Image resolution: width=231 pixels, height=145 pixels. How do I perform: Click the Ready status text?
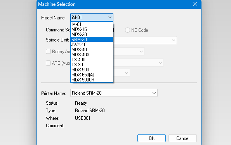[81, 103]
